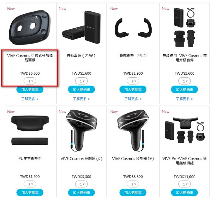Open 了解更多 link for the Cosmos wireless upgrade kit
The height and width of the screenshot is (197, 215).
click(185, 99)
